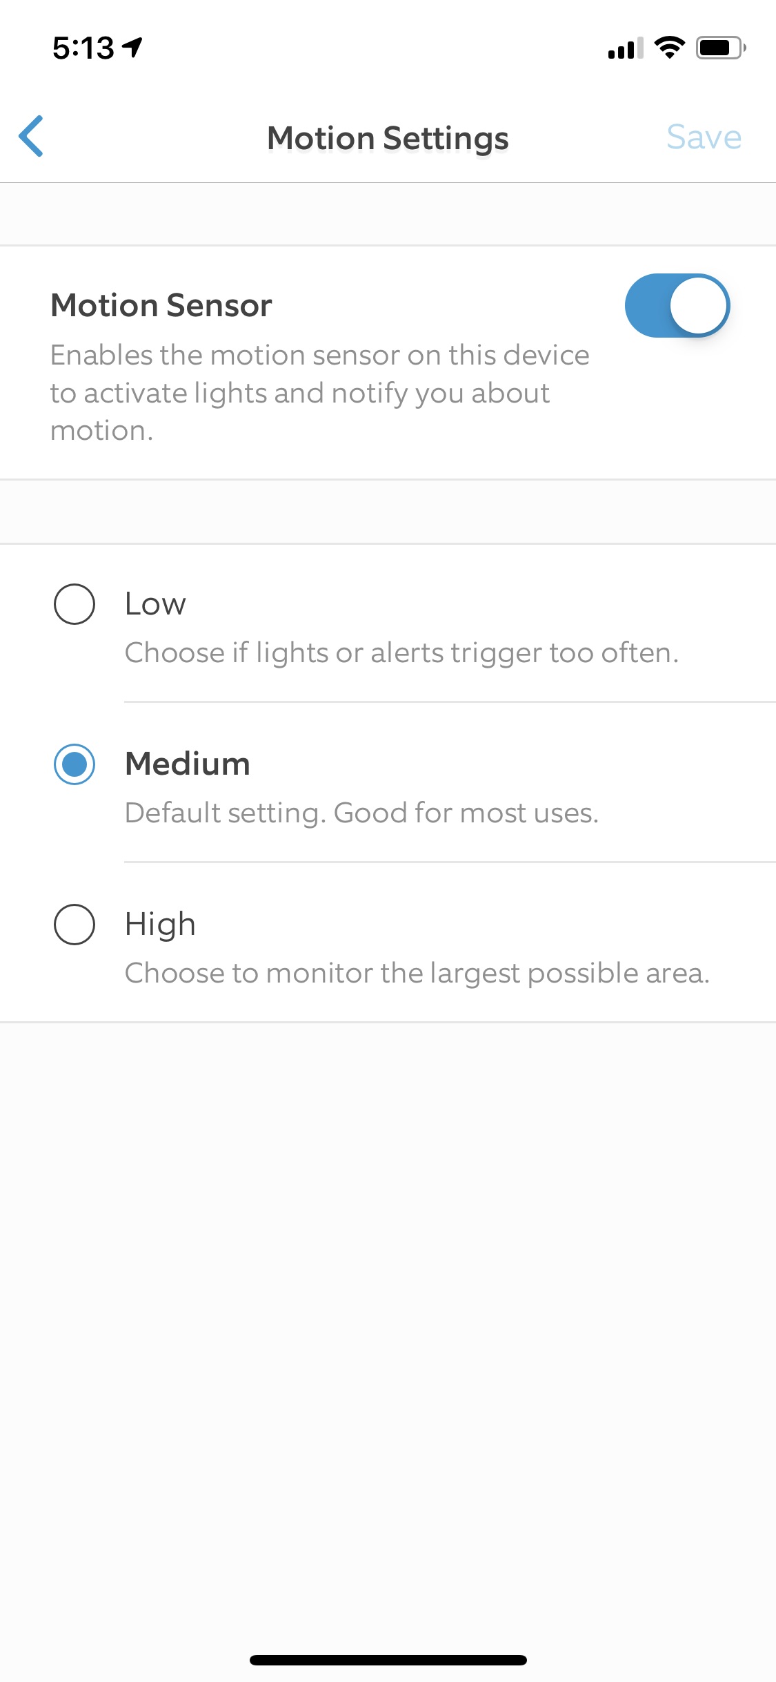
Task: Tap the cellular signal bars icon
Action: coord(625,48)
